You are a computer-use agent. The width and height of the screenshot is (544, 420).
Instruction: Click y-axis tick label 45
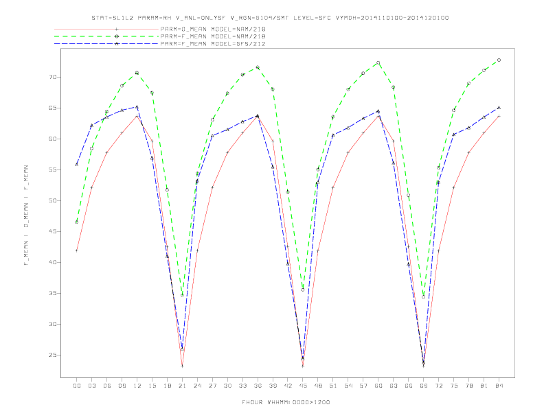point(53,231)
